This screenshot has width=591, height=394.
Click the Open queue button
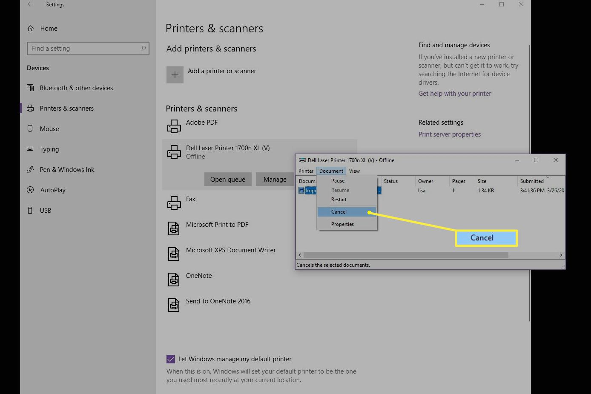coord(228,179)
